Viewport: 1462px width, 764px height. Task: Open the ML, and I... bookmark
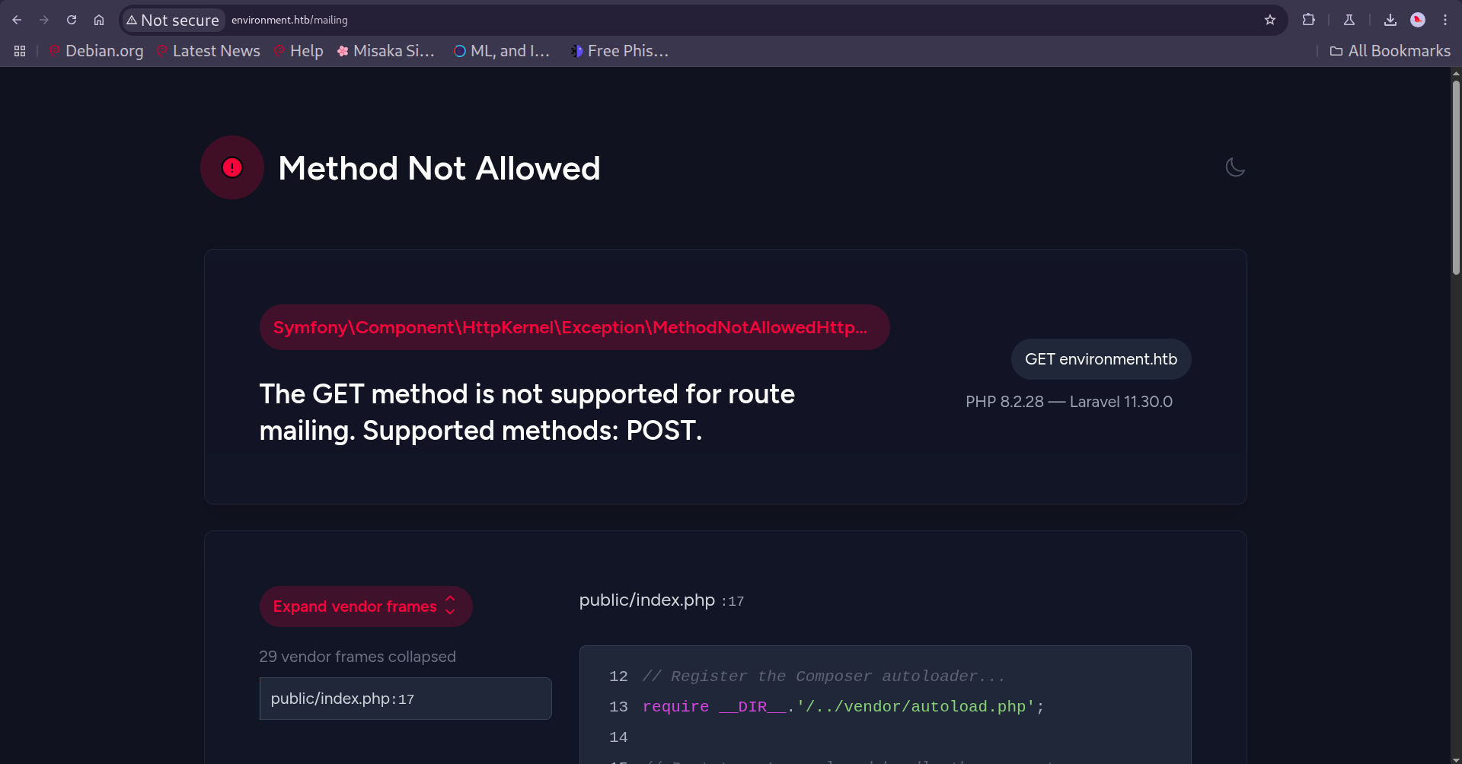502,51
